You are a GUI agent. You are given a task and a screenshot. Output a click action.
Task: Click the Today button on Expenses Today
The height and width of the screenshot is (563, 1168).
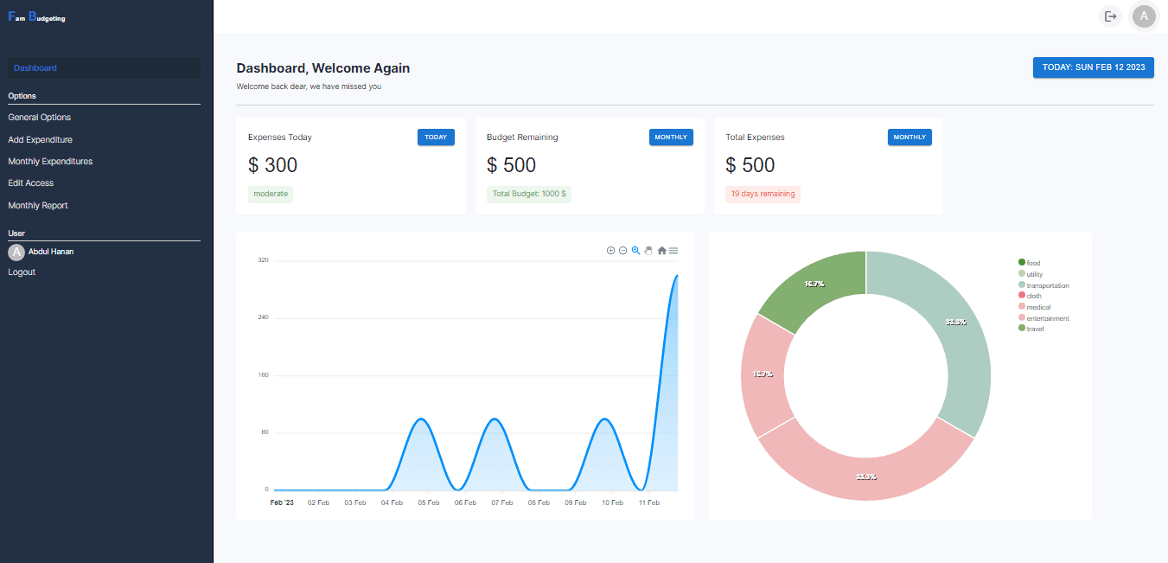click(436, 138)
